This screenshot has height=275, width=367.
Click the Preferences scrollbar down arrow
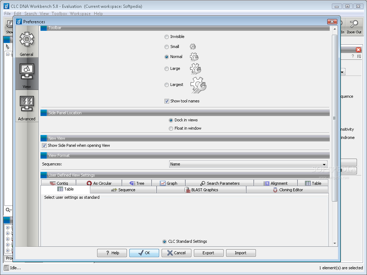(x=335, y=243)
